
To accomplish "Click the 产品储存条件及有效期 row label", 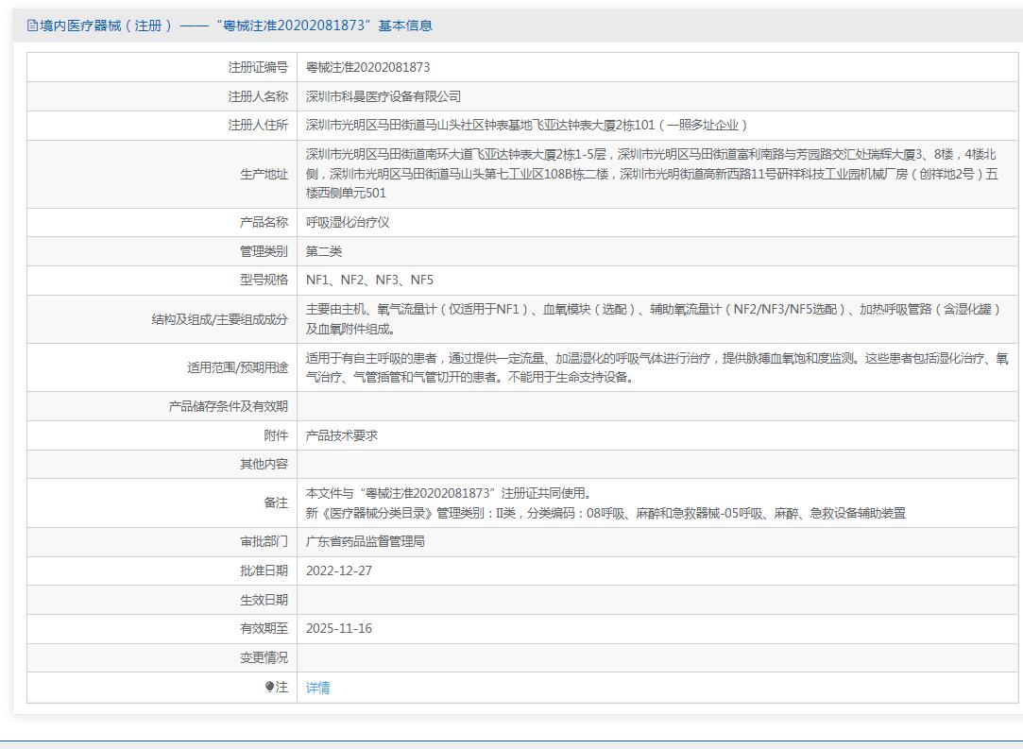I will [228, 406].
